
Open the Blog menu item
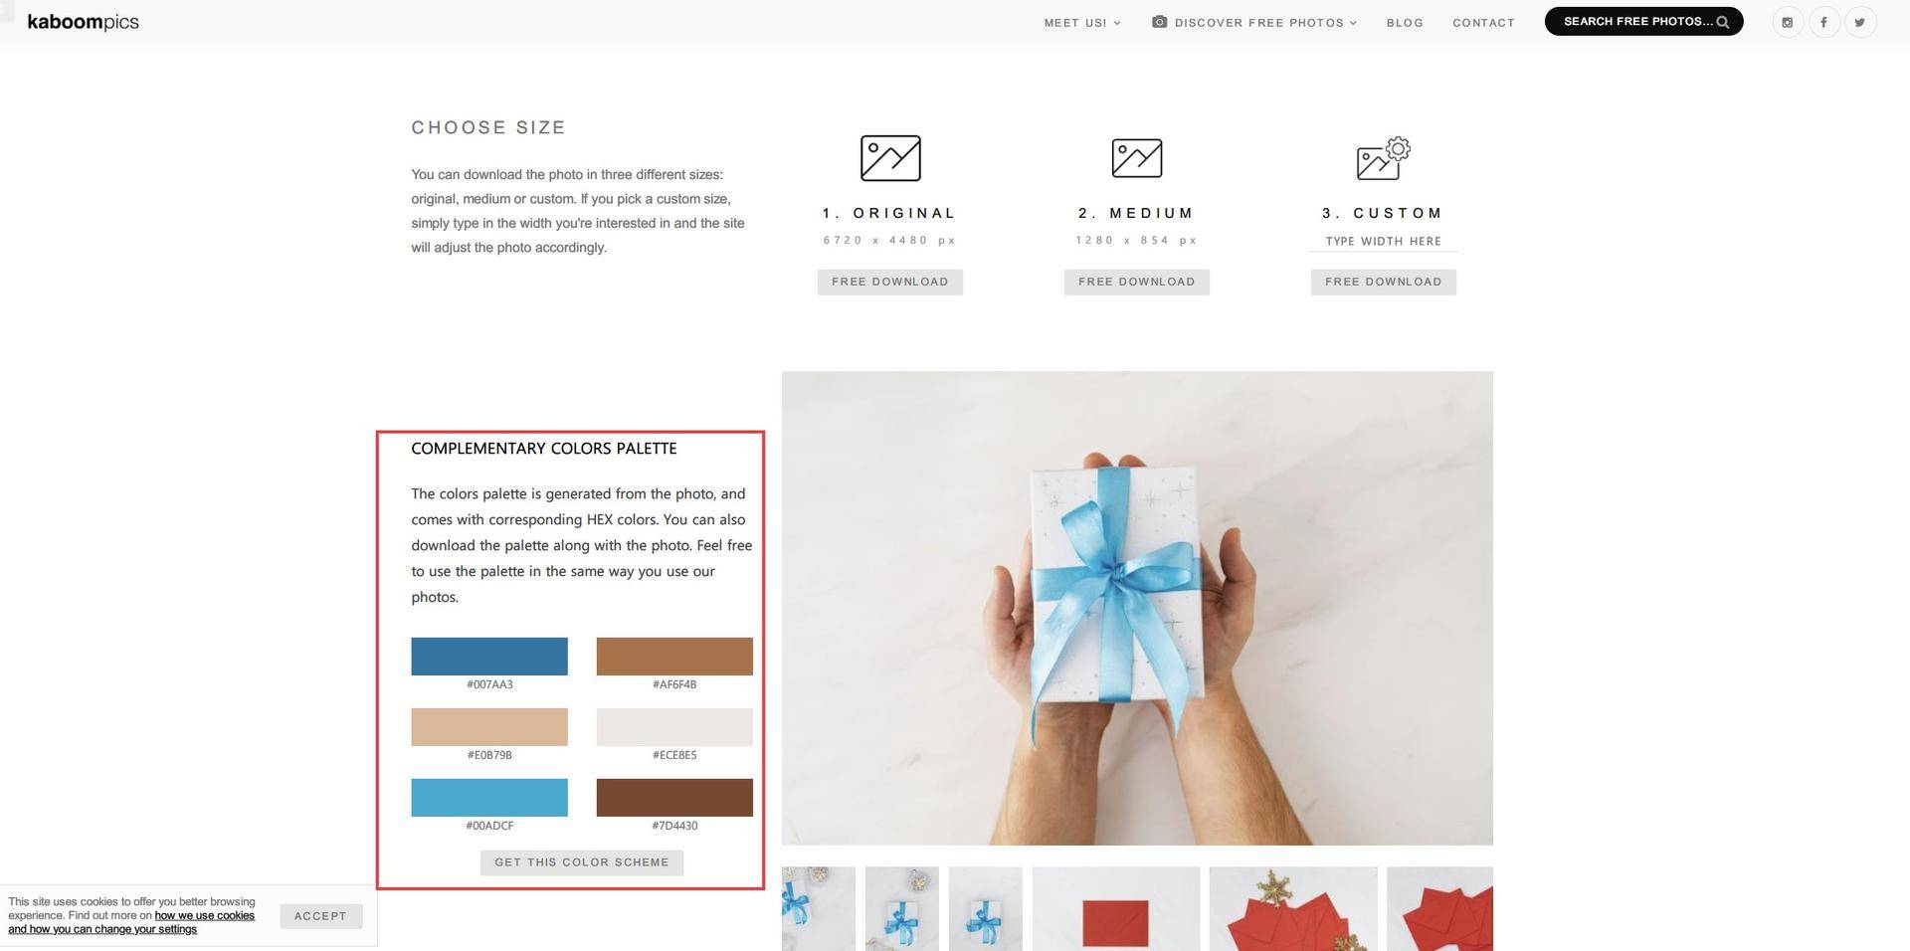(x=1405, y=23)
